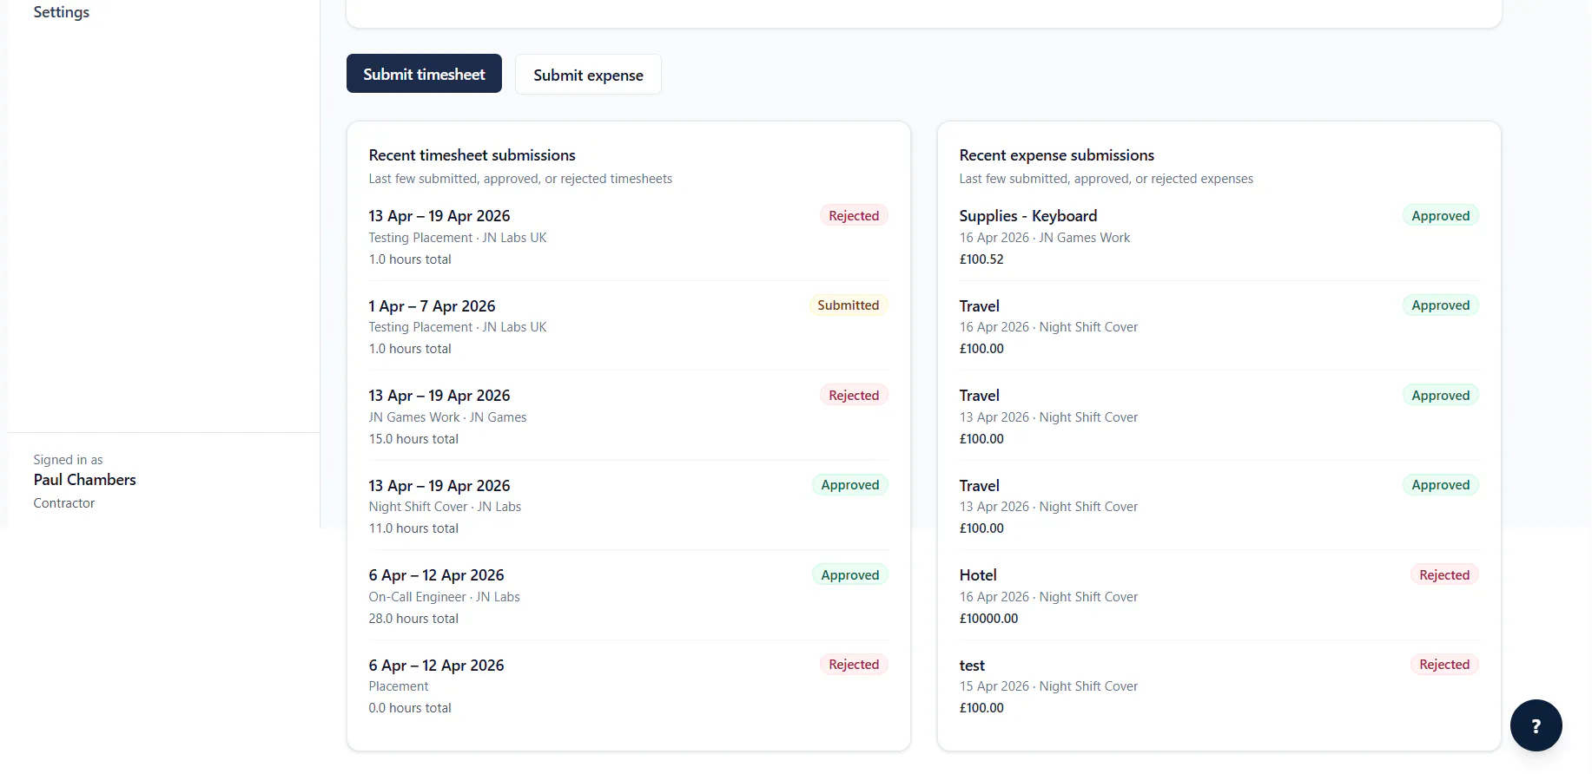Open the Travel expense dated 16 Apr 2026
Screen dimensions: 1592x774
(x=1219, y=326)
